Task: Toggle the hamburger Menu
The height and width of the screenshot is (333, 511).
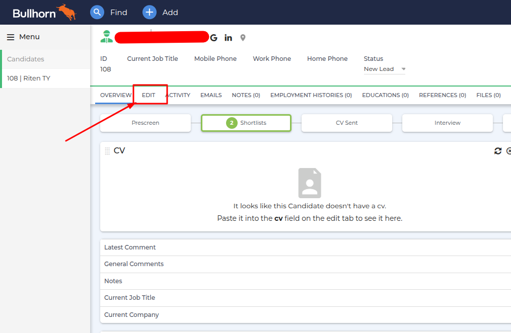Action: (10, 36)
